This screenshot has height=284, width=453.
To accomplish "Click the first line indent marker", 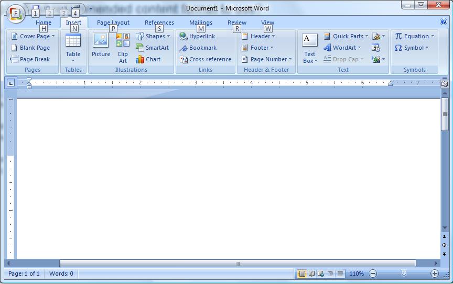I will tap(29, 80).
